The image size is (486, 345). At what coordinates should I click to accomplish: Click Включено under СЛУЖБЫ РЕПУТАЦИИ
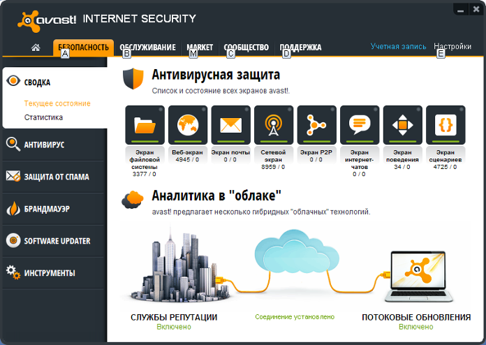pos(174,327)
